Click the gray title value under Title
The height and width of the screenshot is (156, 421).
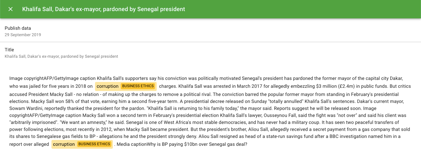point(61,56)
